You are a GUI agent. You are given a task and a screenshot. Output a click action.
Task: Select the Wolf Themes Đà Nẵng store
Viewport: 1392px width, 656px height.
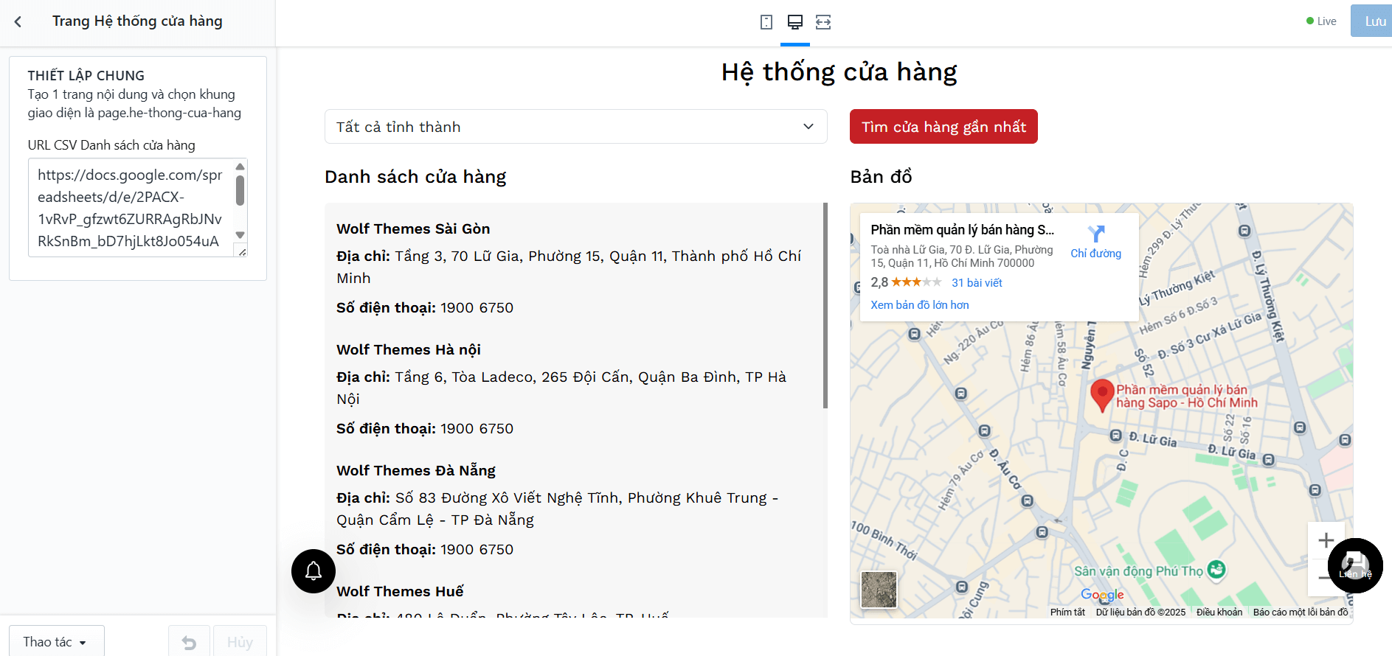(416, 470)
